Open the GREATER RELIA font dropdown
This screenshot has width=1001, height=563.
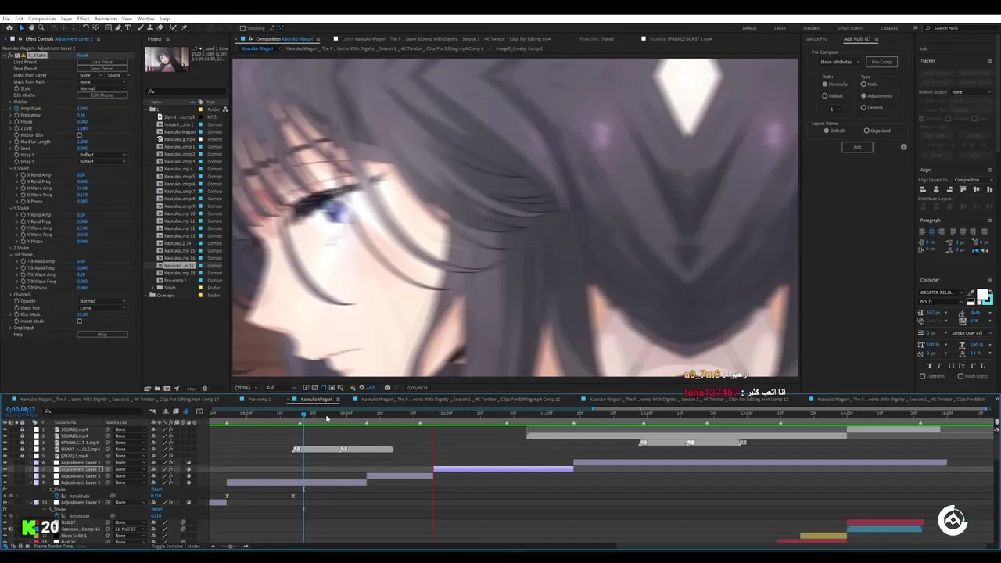[940, 292]
